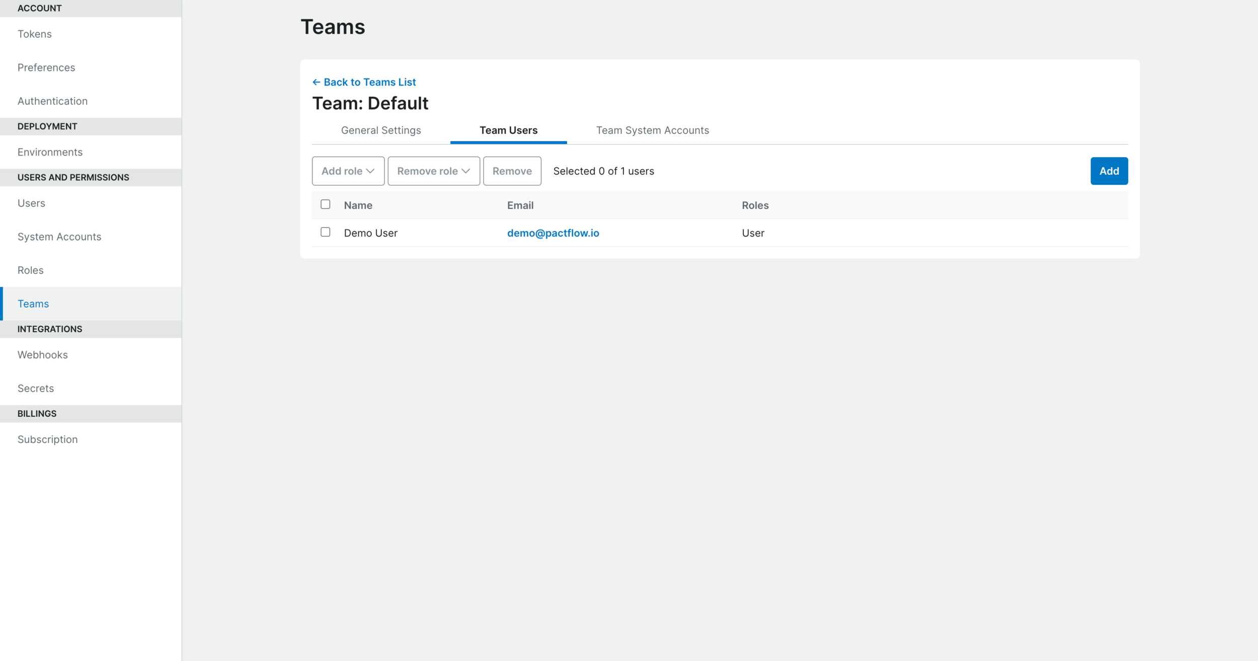Expand the Add role dropdown
1258x661 pixels.
click(348, 171)
